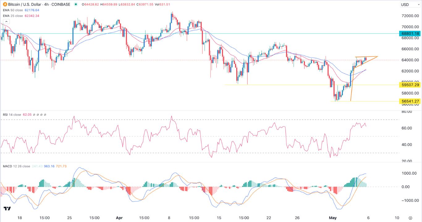Screen dimensions: 422x222
Task: Select the EMA 25 indicator legend
Action: [11, 15]
